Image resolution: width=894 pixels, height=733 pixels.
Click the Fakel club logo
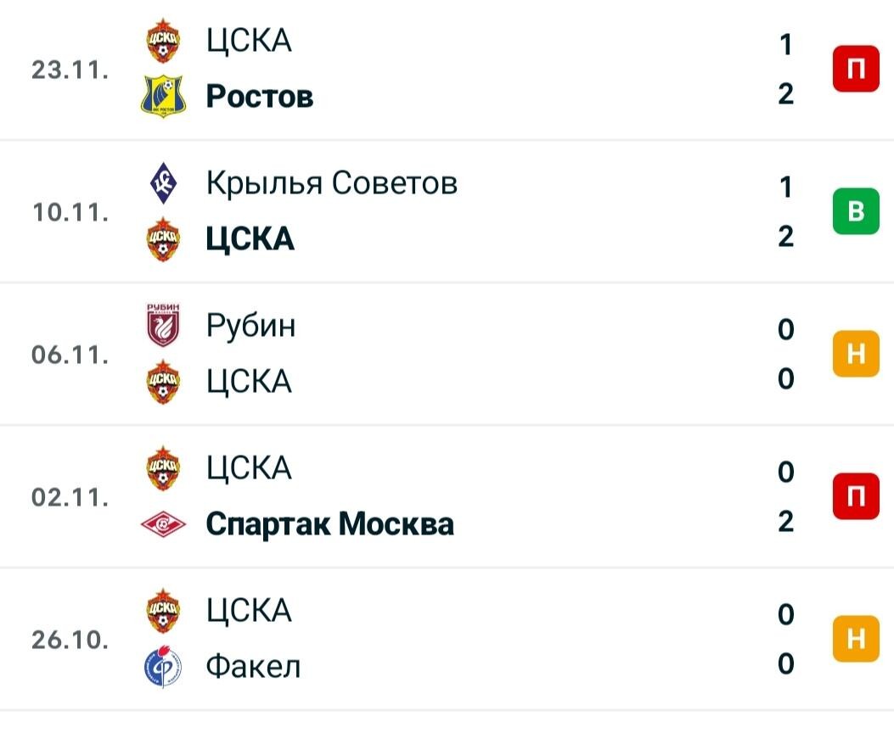pyautogui.click(x=163, y=666)
